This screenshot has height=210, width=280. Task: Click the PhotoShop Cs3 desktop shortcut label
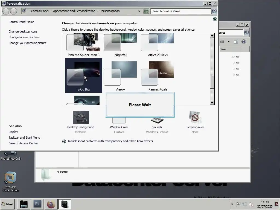10,159
